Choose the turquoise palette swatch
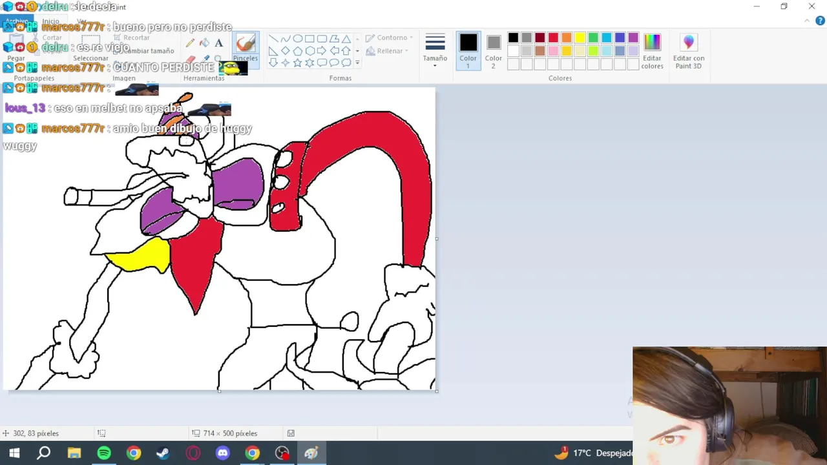The image size is (827, 465). click(607, 38)
